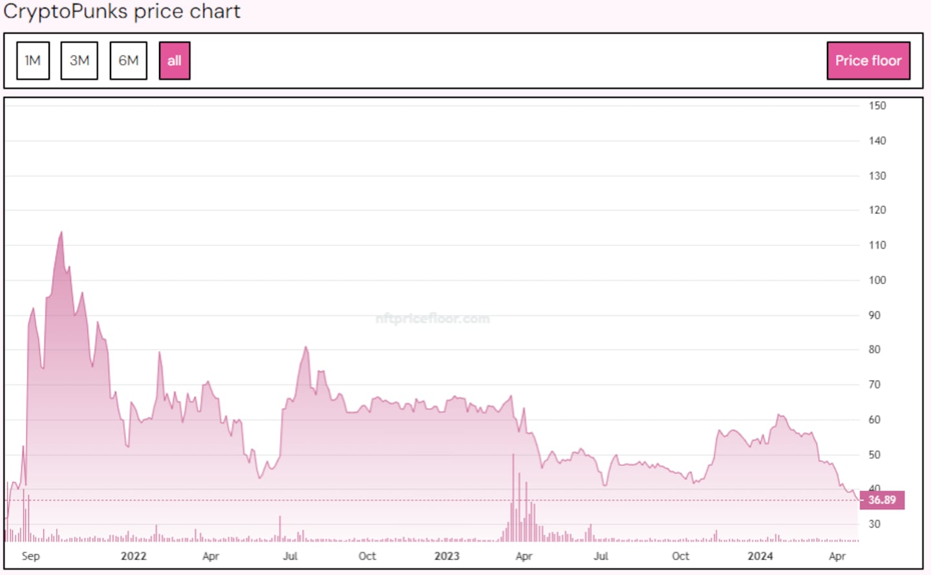Screen dimensions: 931x575
Task: Click the 2022 x-axis label
Action: coord(134,556)
